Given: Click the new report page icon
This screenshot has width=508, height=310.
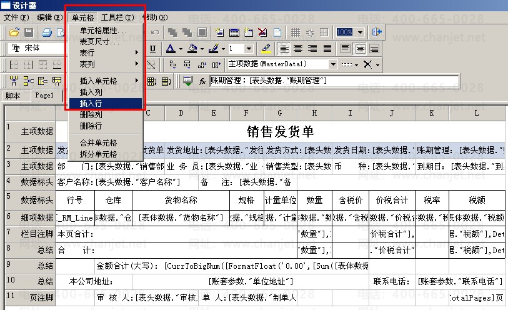Looking at the screenshot, I should [219, 32].
